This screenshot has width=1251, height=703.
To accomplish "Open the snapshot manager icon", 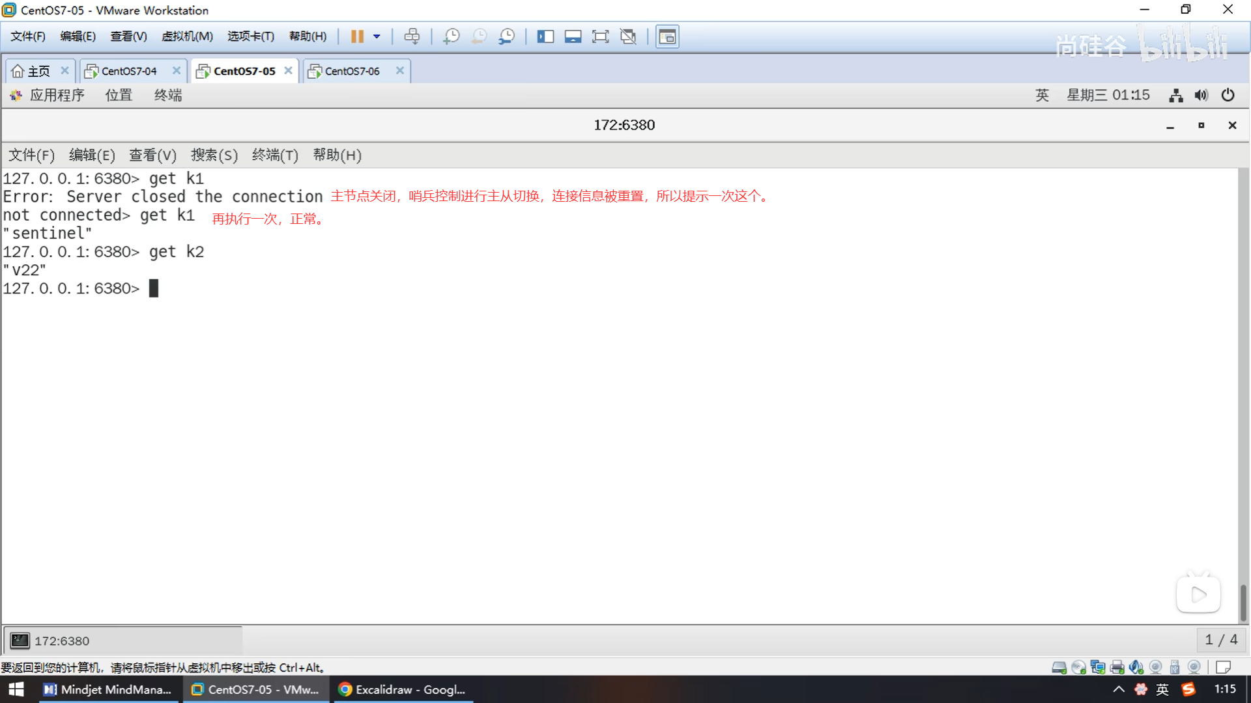I will click(506, 36).
